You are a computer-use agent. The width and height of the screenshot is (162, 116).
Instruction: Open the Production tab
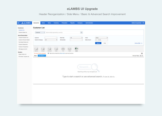(x=65, y=23)
